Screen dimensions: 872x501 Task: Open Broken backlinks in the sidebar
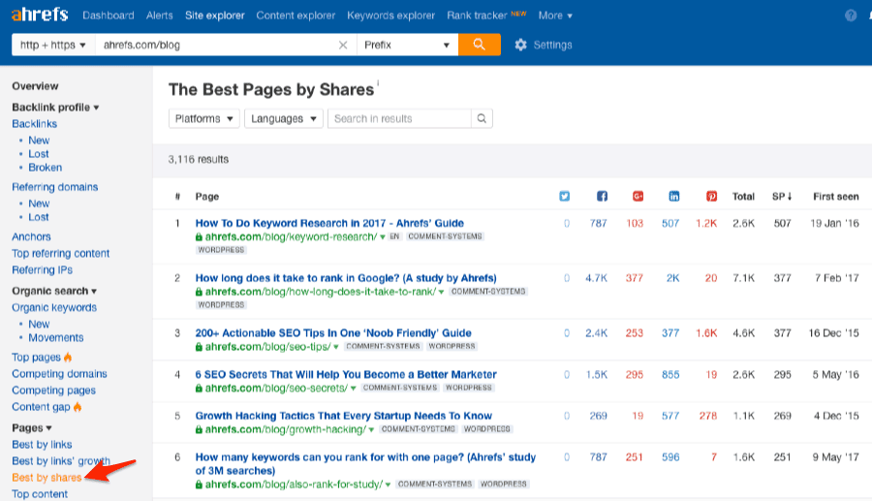click(x=45, y=168)
